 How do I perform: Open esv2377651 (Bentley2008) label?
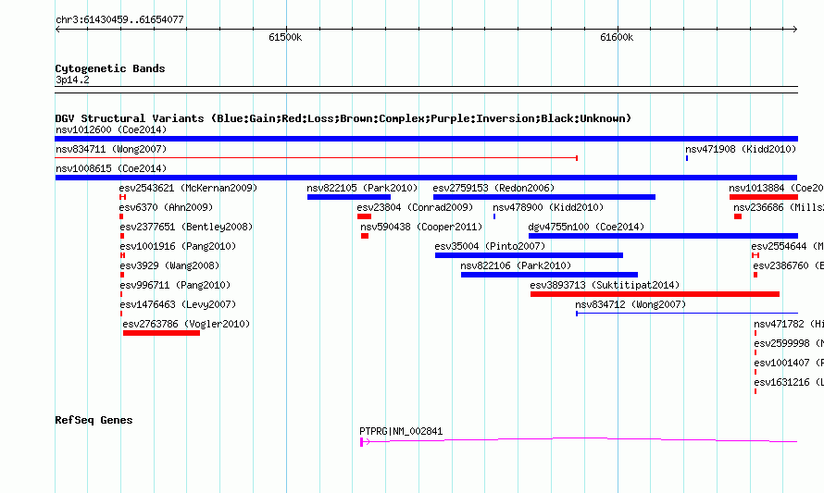point(186,227)
